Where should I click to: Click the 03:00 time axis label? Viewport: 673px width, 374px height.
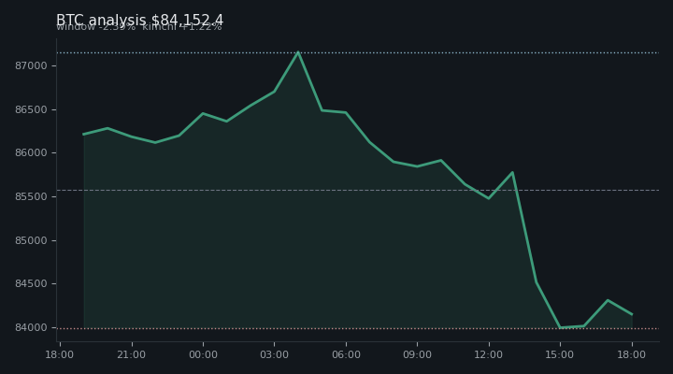274,354
